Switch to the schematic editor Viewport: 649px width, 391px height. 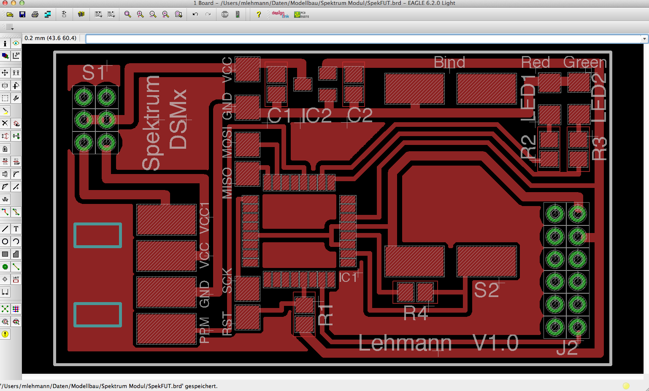point(64,14)
